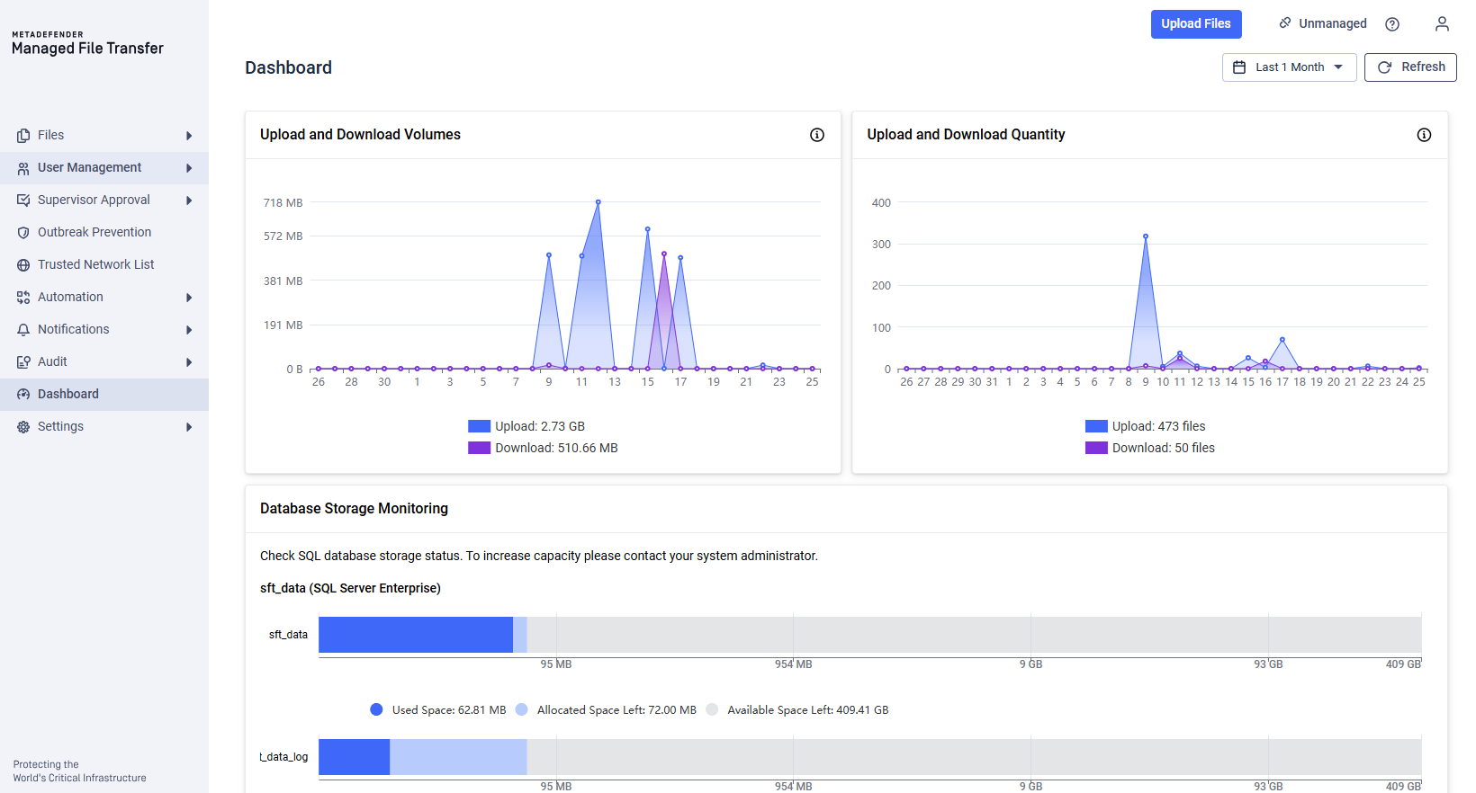This screenshot has height=793, width=1476.
Task: Refresh the dashboard data
Action: (1409, 67)
